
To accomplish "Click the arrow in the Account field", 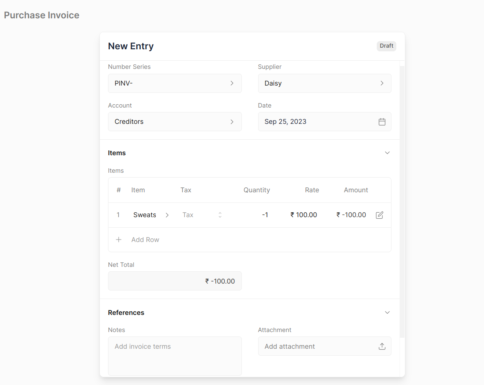I will pos(232,121).
